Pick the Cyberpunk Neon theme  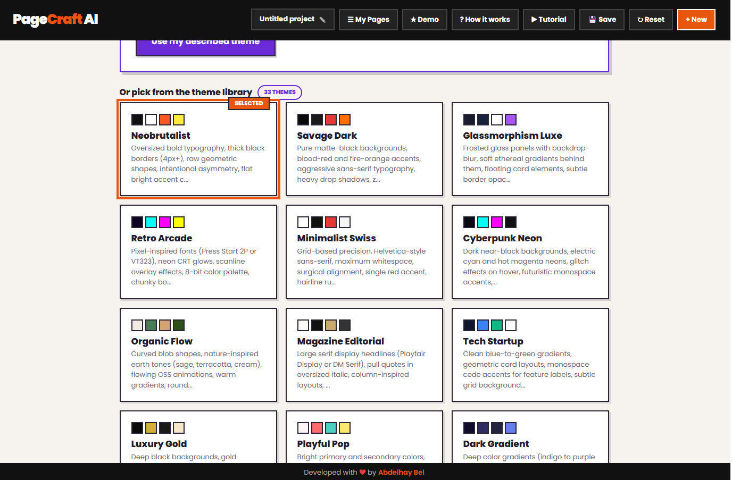530,252
